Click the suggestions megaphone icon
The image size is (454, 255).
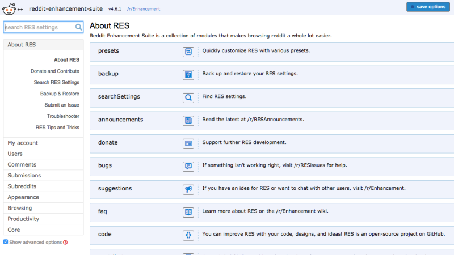(x=188, y=189)
